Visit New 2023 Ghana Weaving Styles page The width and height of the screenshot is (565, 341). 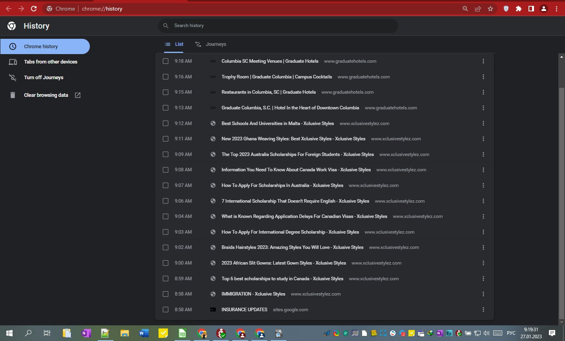point(293,139)
